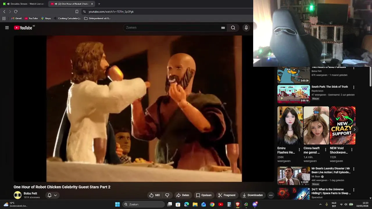Open the Cooking Calculator bookmark
This screenshot has width=372, height=209.
67,18
